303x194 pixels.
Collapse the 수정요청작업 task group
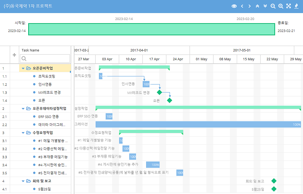coord(23,133)
